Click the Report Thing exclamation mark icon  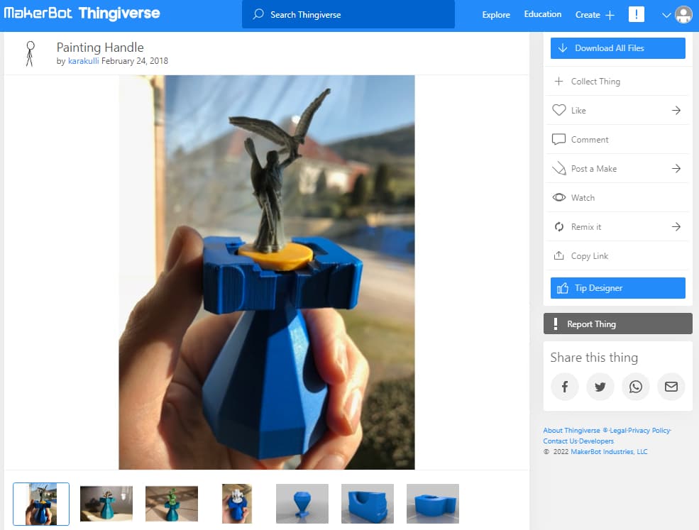pos(555,324)
